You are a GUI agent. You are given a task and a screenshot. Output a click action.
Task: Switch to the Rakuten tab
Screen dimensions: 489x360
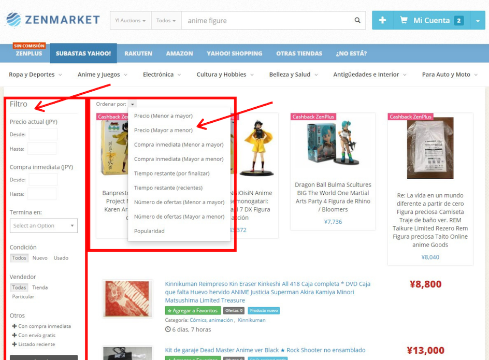tap(138, 53)
